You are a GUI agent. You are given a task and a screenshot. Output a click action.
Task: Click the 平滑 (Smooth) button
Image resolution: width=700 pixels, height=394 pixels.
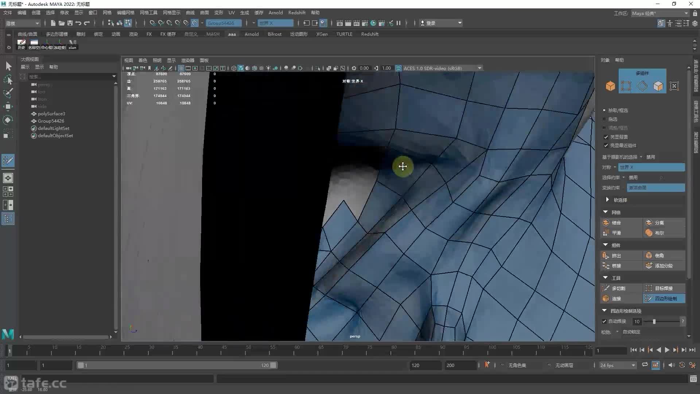coord(621,233)
